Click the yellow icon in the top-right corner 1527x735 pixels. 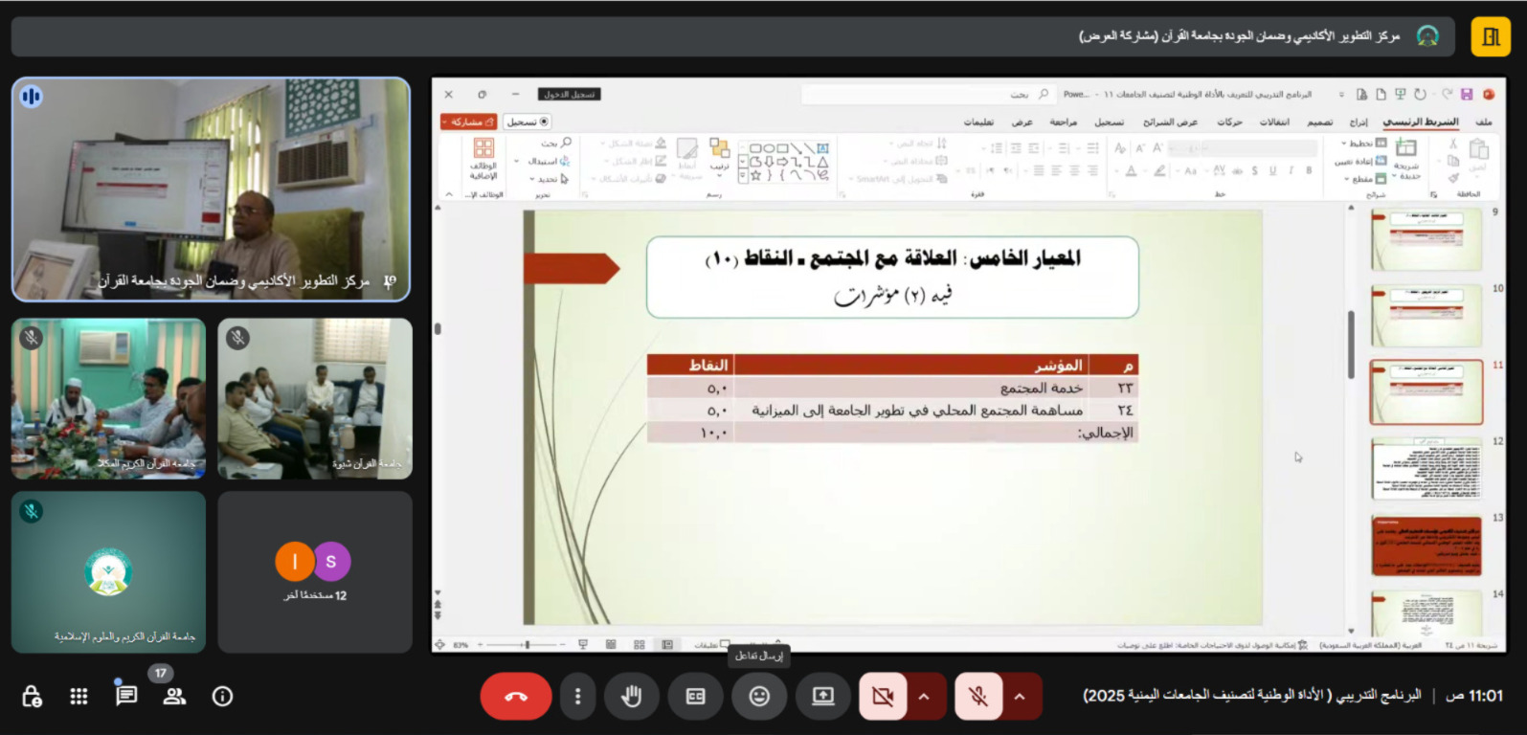pyautogui.click(x=1491, y=37)
